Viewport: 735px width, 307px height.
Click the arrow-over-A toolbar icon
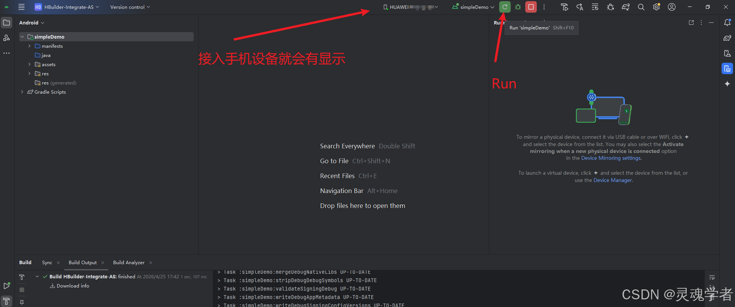[580, 7]
